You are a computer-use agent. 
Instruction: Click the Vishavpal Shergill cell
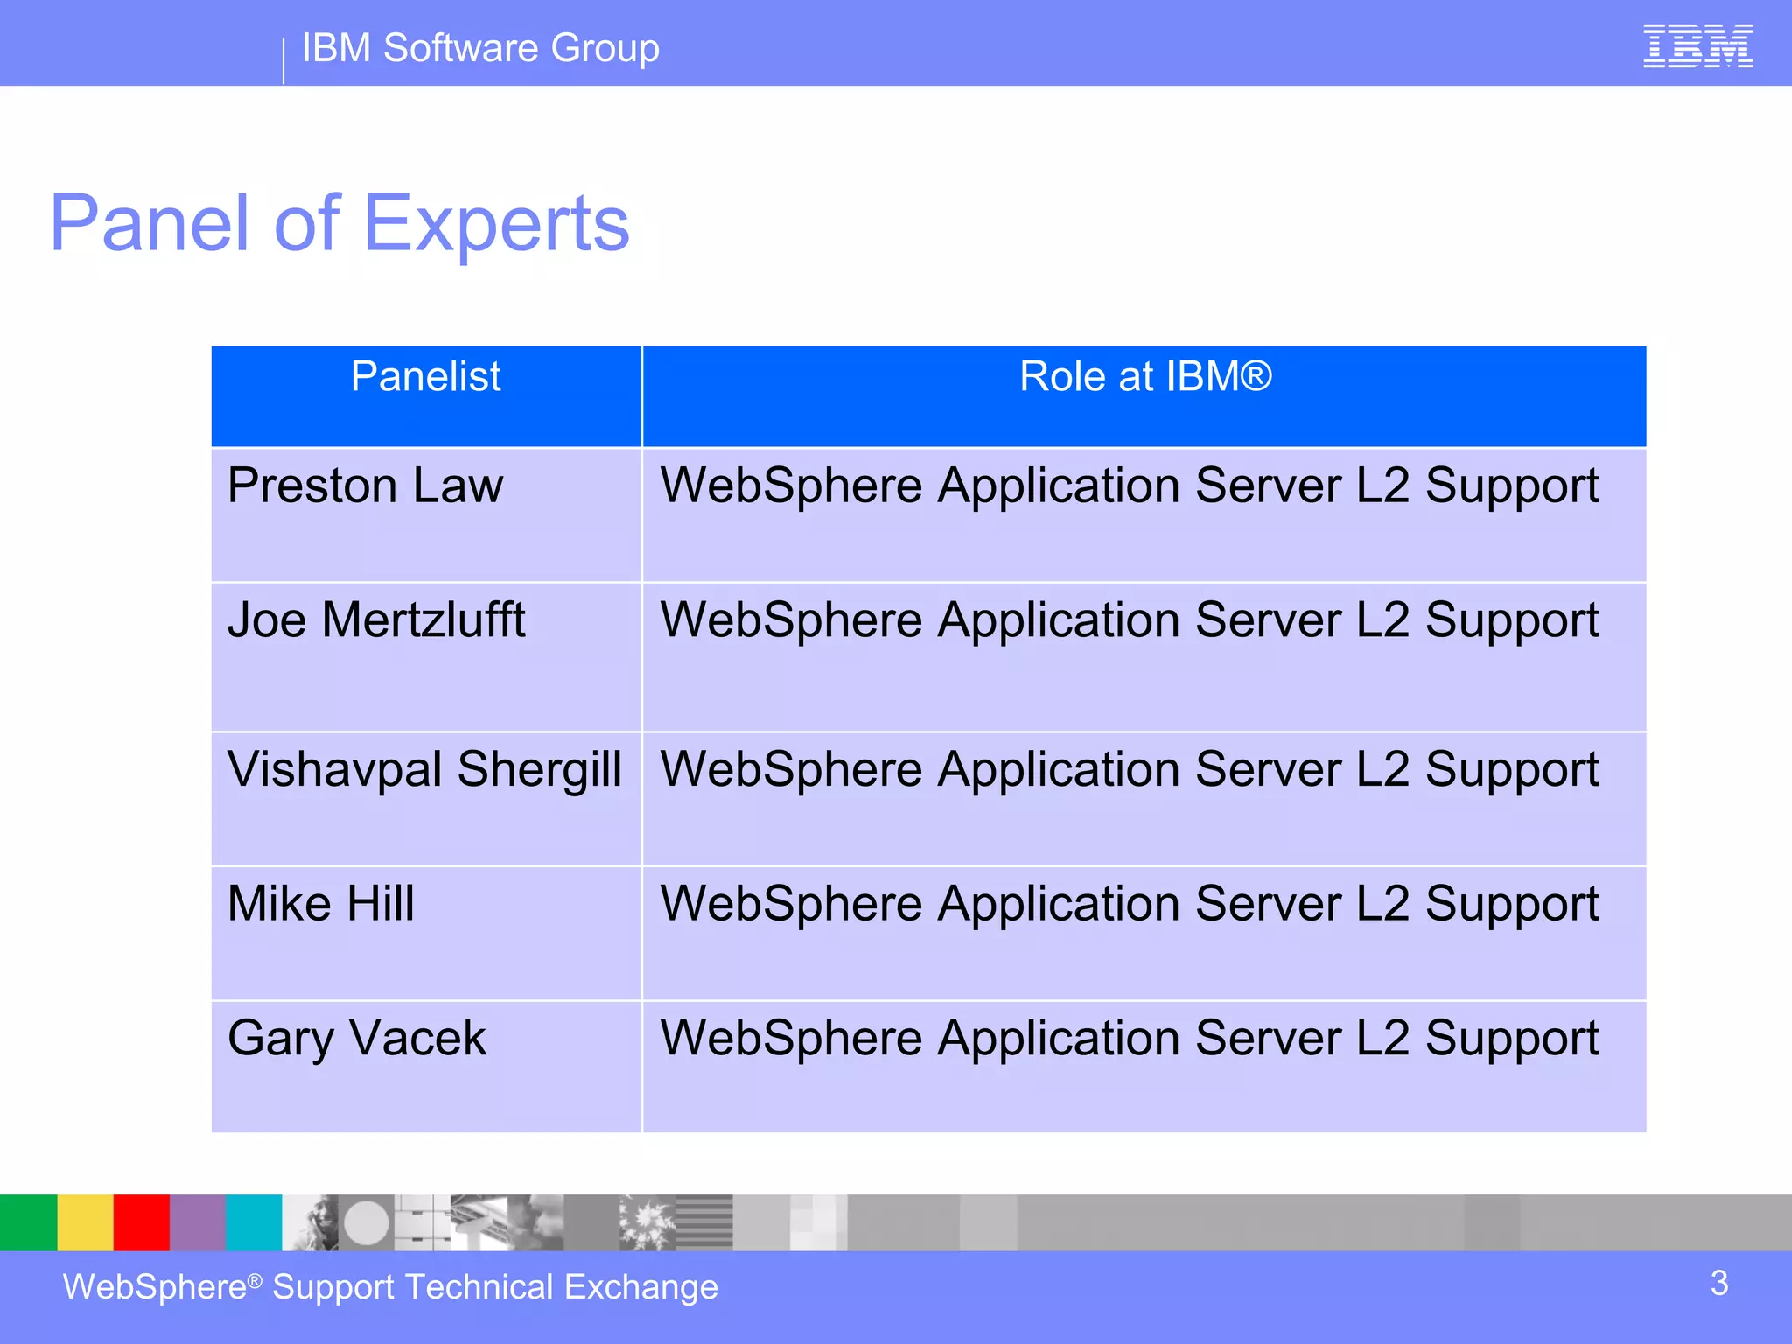426,799
